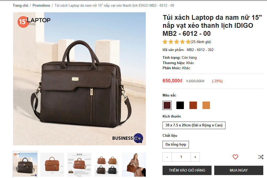
Task: Choose the black color swatch
Action: [x=180, y=105]
